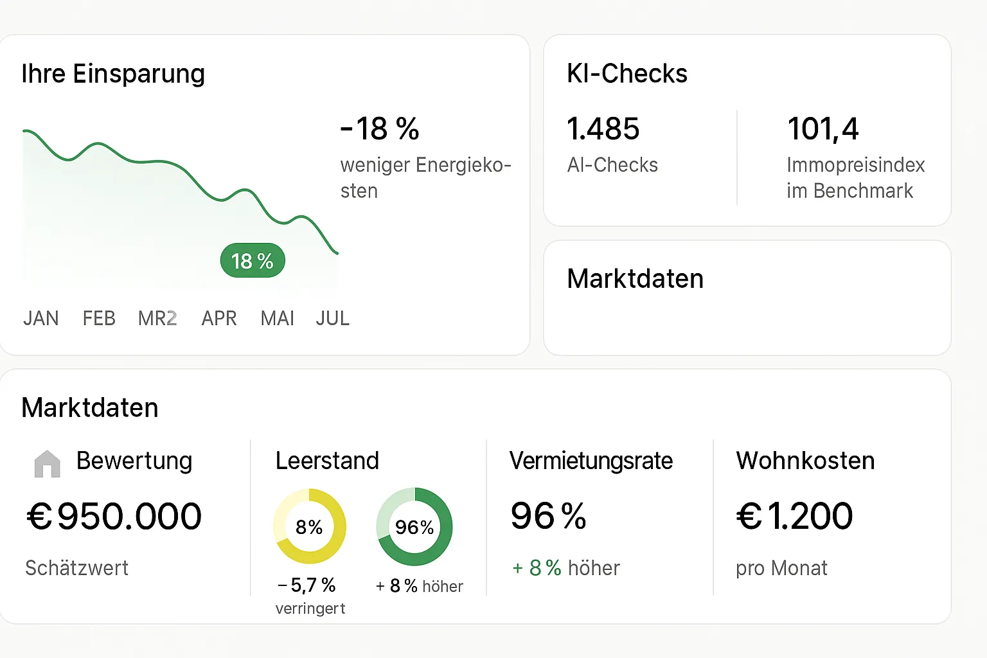Select the 1.485 AI-Checks statistic
The image size is (987, 658).
603,129
